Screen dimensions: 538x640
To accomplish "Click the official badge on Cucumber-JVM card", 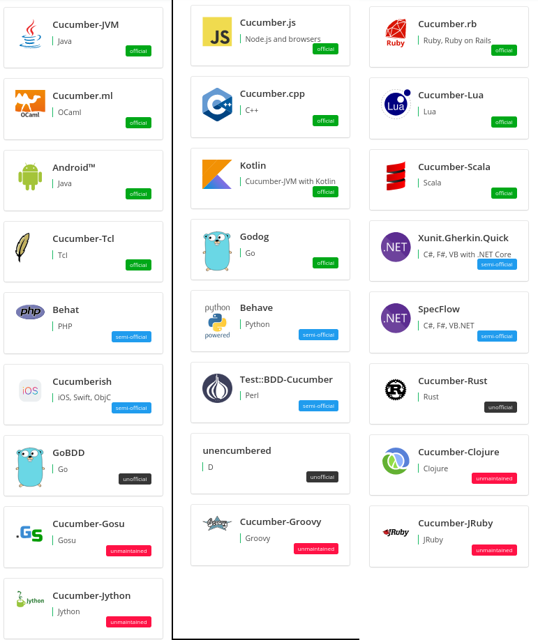I will pyautogui.click(x=138, y=51).
